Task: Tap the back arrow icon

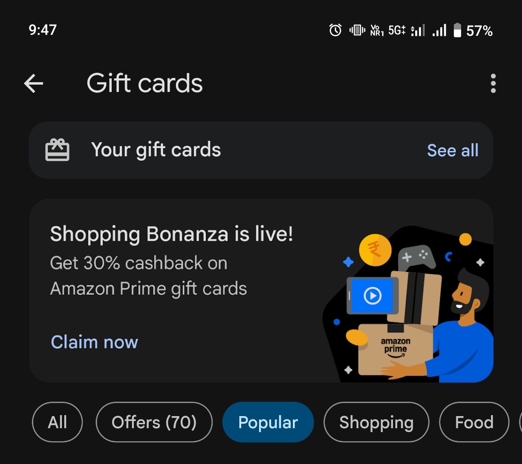Action: [34, 83]
